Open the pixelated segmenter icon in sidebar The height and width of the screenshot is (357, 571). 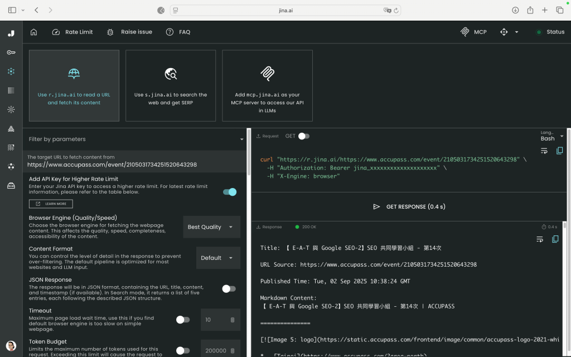[11, 147]
